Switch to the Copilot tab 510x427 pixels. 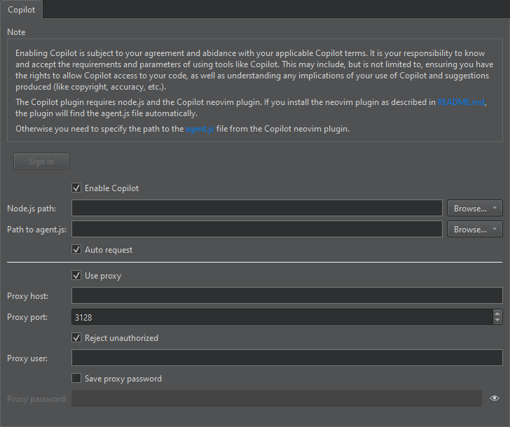[x=21, y=10]
